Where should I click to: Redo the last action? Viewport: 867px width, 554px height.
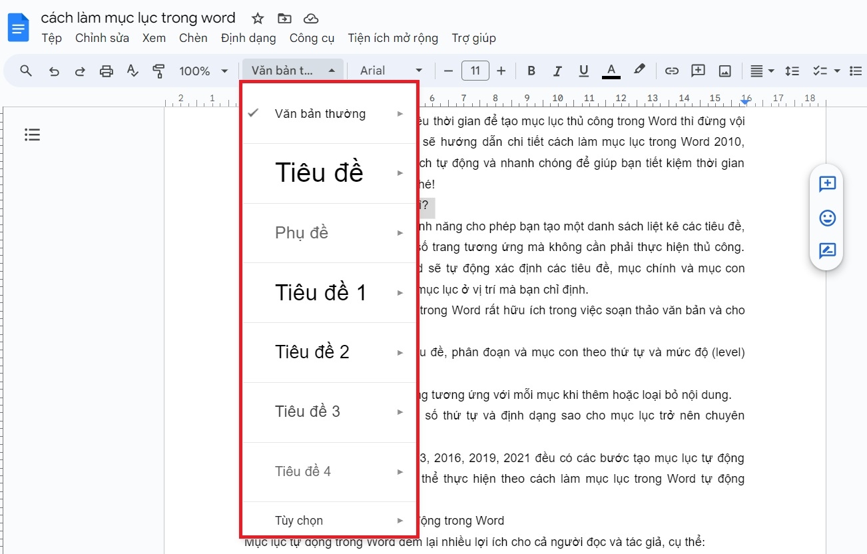pyautogui.click(x=80, y=71)
